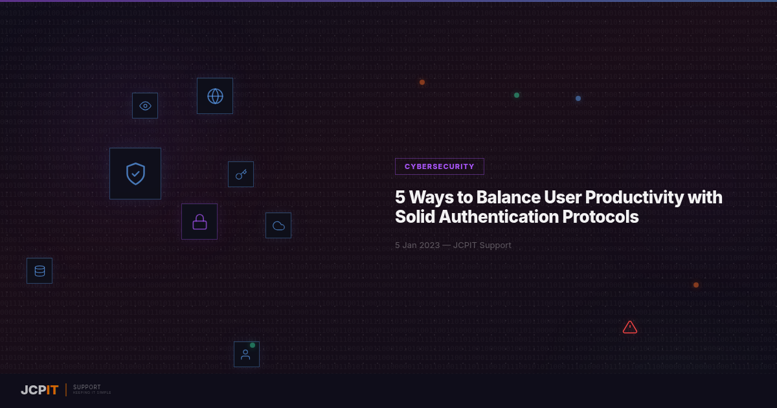Image resolution: width=777 pixels, height=408 pixels.
Task: Select the key authentication icon
Action: click(x=240, y=174)
